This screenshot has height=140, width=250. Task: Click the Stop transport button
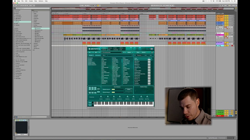[x=92, y=5]
